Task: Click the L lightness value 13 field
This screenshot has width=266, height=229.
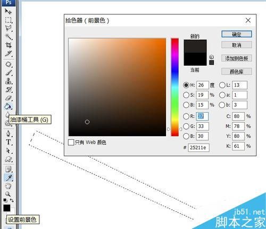Action: point(239,85)
